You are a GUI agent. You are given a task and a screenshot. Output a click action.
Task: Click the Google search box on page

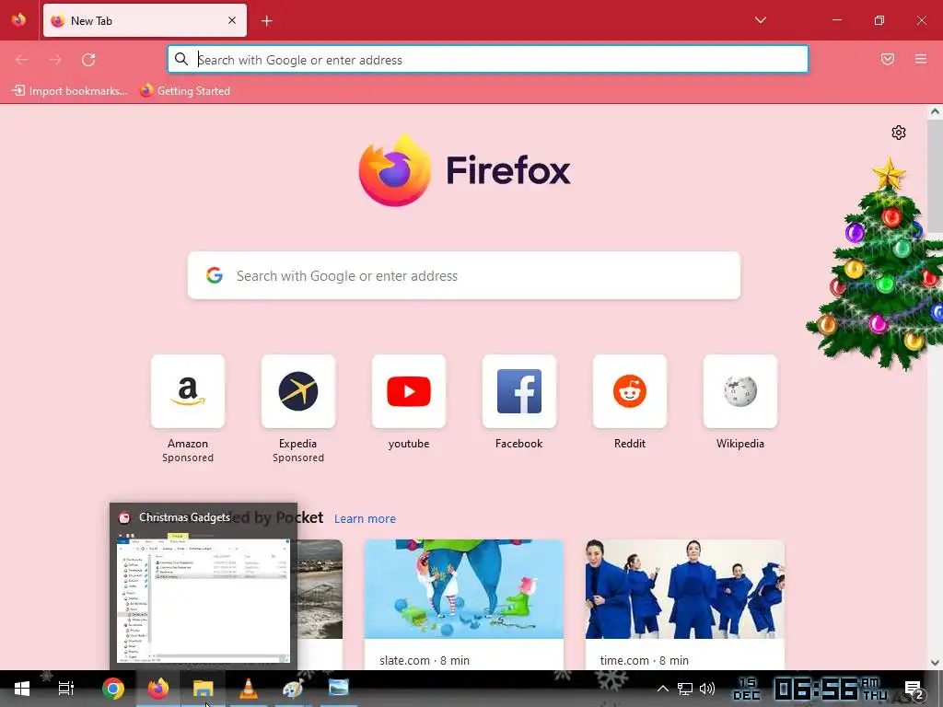point(464,275)
